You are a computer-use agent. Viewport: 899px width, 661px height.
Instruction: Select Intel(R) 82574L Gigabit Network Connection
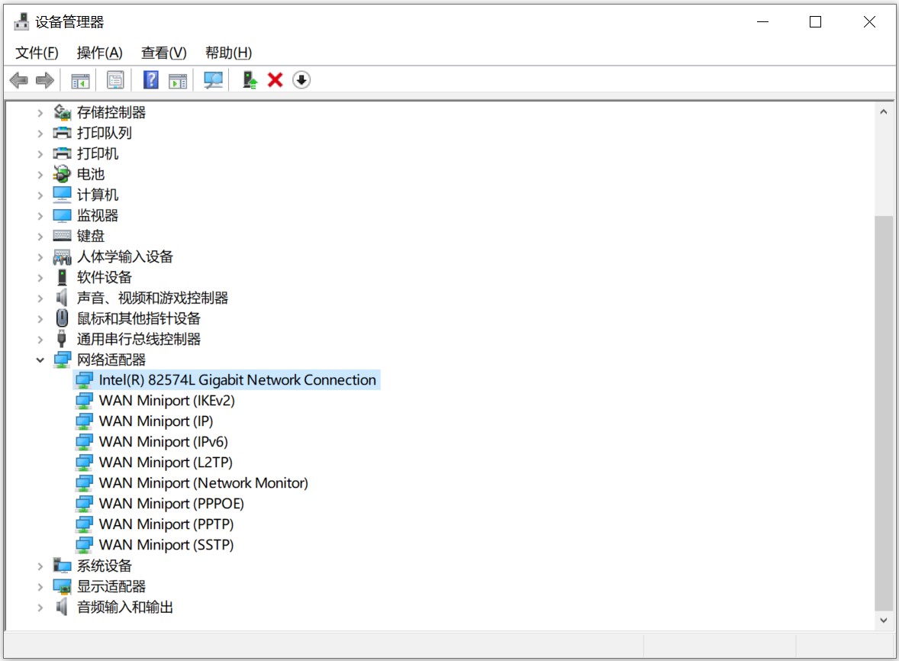237,380
